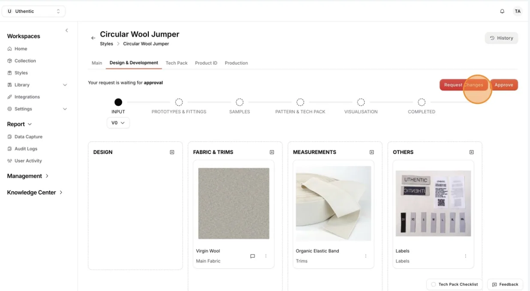Open the notifications bell
Screen dimensions: 530x291
point(502,12)
